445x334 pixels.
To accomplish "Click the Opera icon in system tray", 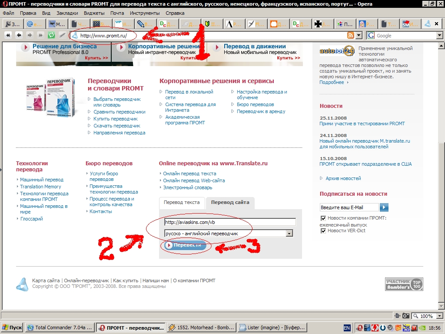I will [359, 328].
